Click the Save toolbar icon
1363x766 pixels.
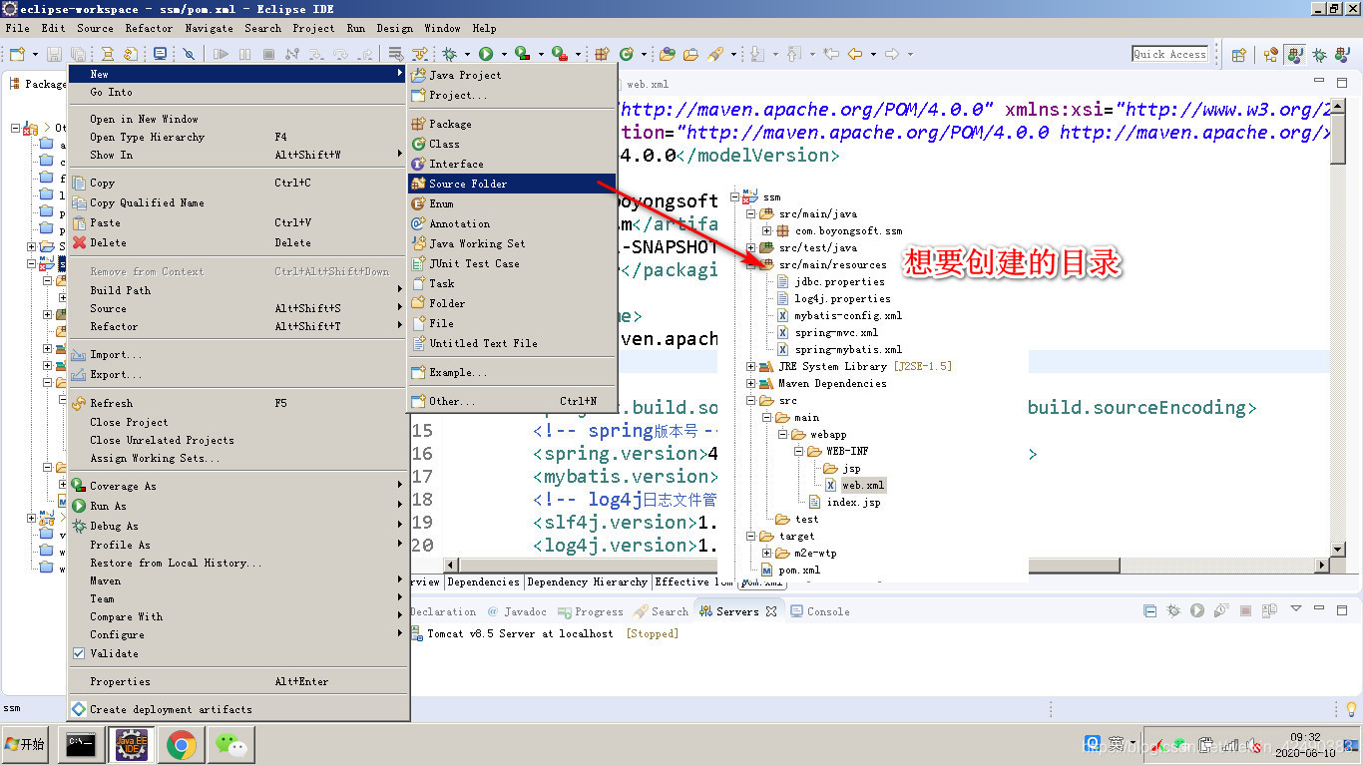pyautogui.click(x=54, y=54)
